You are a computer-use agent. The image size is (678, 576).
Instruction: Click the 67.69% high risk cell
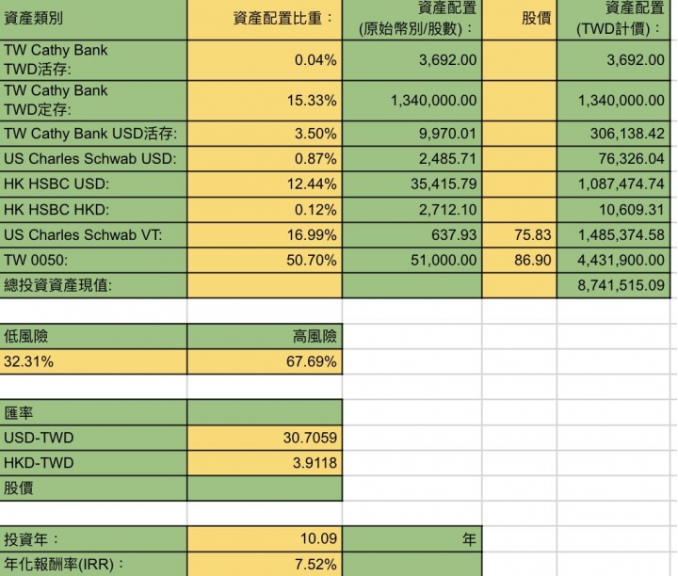coord(265,361)
